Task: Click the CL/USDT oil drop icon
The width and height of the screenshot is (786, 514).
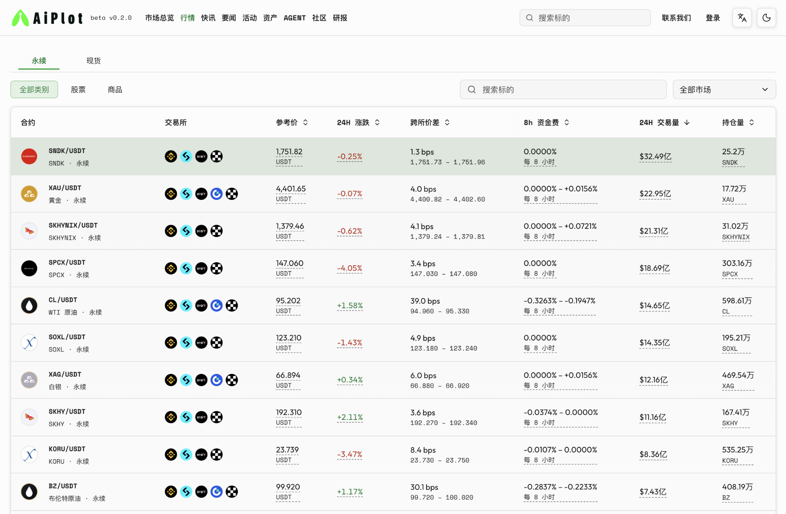Action: click(x=29, y=306)
